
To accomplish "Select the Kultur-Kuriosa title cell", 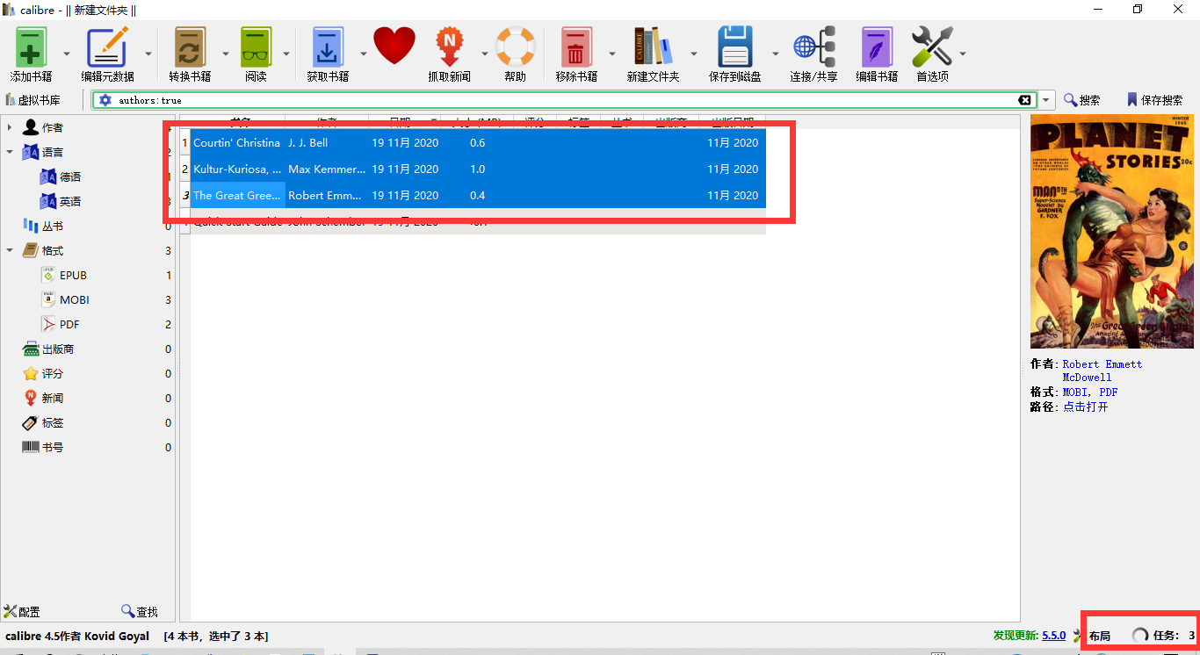I will [237, 169].
